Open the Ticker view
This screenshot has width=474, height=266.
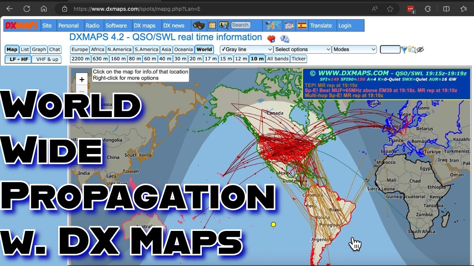click(299, 59)
